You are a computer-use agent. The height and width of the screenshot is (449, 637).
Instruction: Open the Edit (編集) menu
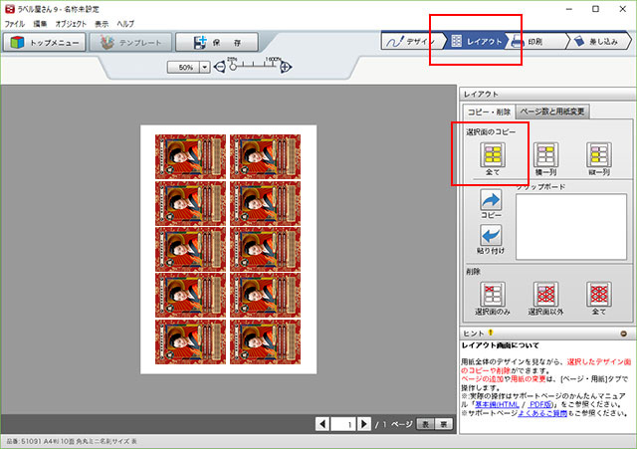[40, 24]
